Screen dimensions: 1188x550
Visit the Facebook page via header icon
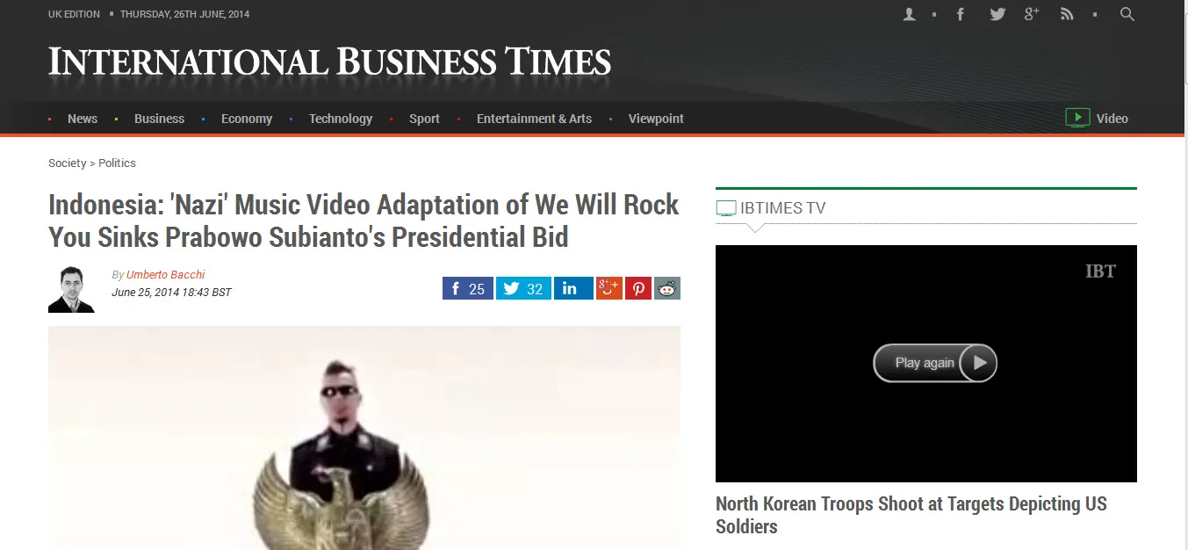pos(961,14)
